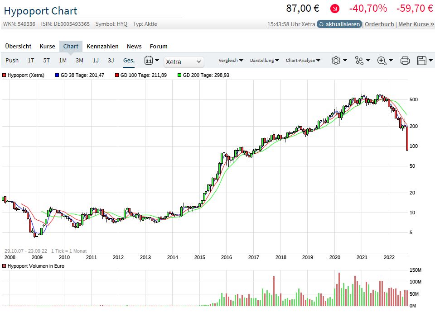
Task: Go to the Übersicht tab
Action: point(18,46)
